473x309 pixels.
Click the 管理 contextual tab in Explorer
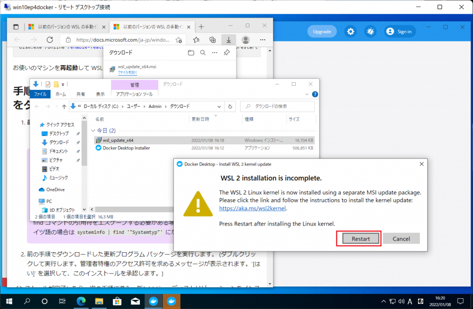pos(134,85)
